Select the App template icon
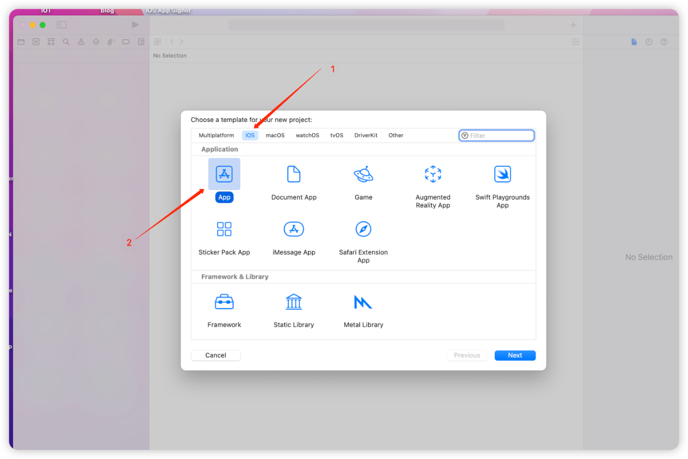The height and width of the screenshot is (459, 688). tap(224, 174)
